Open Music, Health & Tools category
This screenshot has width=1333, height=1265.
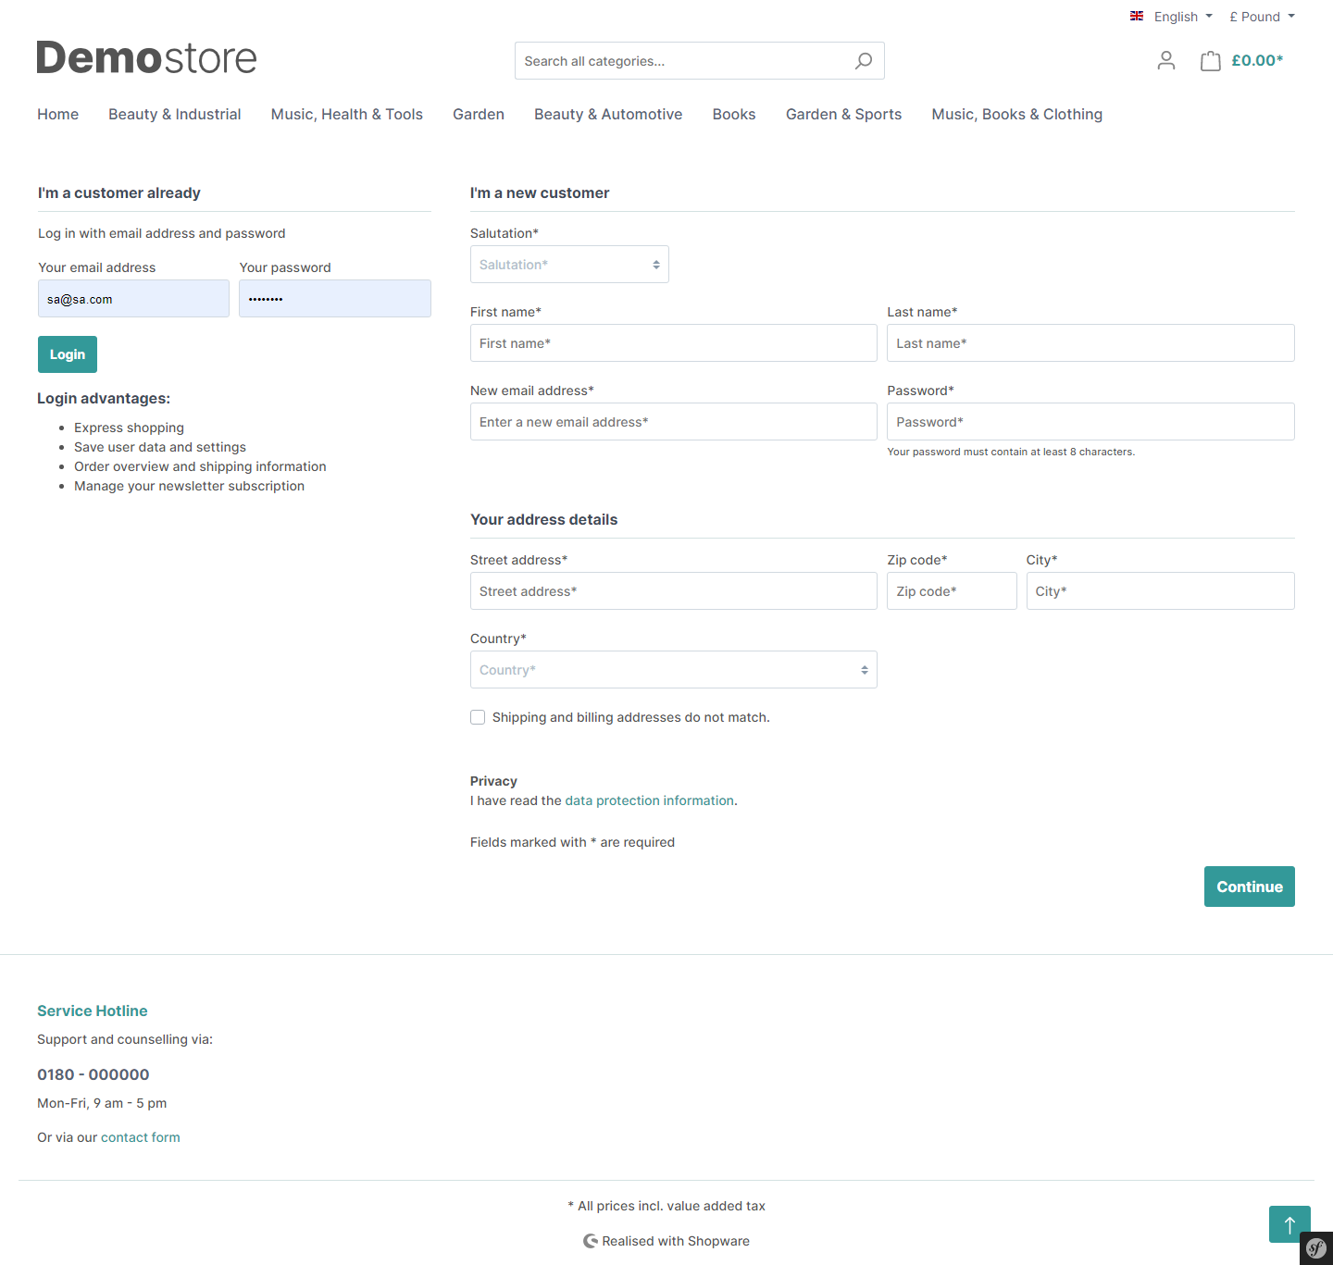point(347,114)
